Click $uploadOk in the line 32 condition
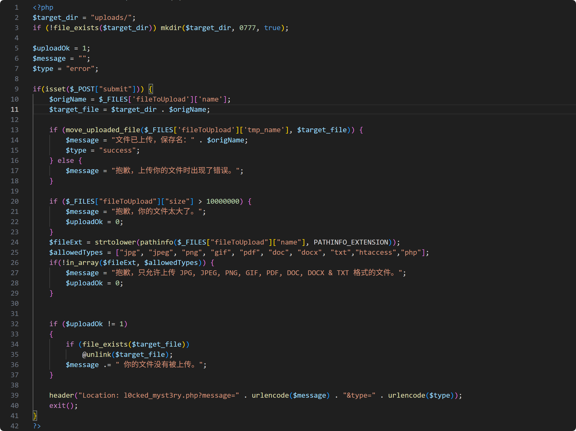 point(84,324)
